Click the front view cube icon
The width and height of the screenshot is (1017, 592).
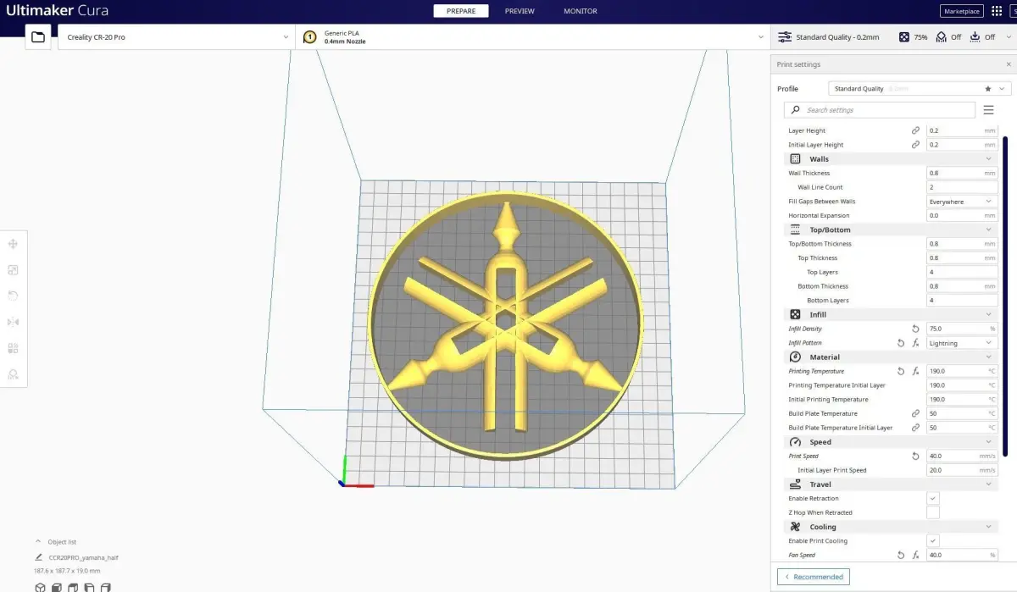[56, 587]
